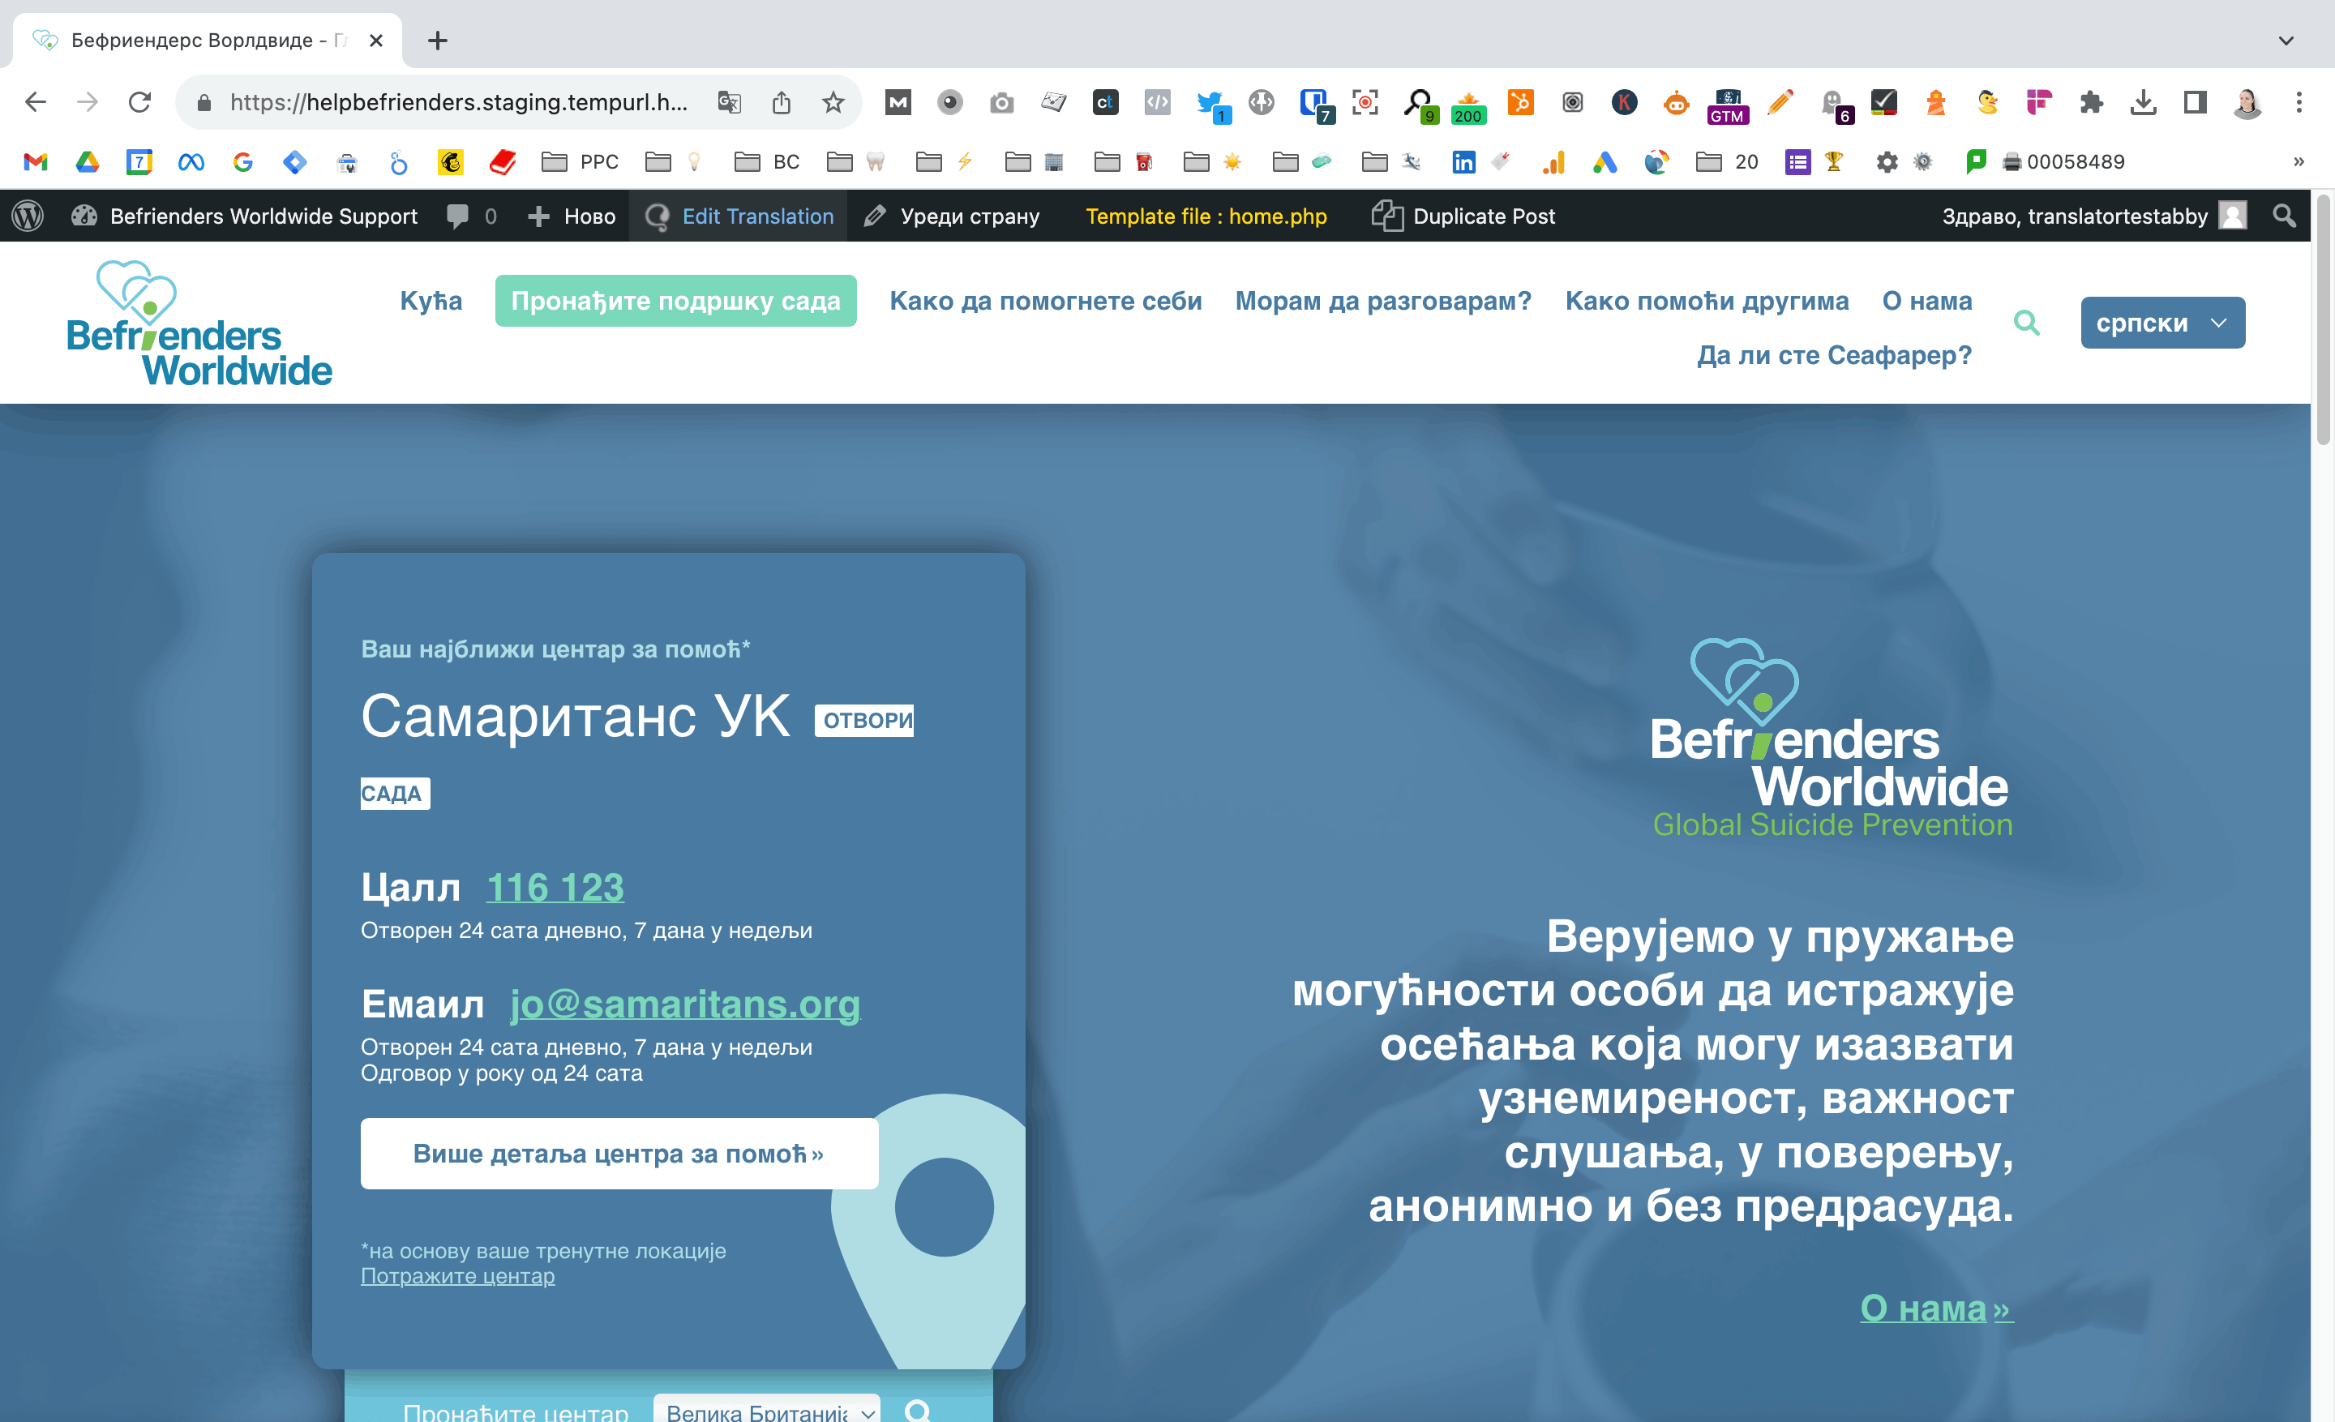Screen dimensions: 2335x1422
Task: Open the LinkedIn bookmark
Action: click(x=1463, y=162)
